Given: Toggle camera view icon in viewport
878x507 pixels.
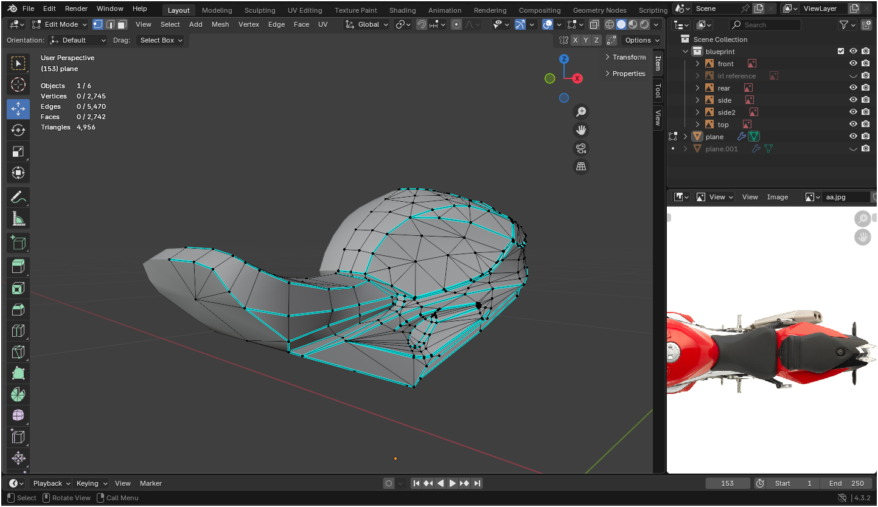Looking at the screenshot, I should tap(581, 148).
